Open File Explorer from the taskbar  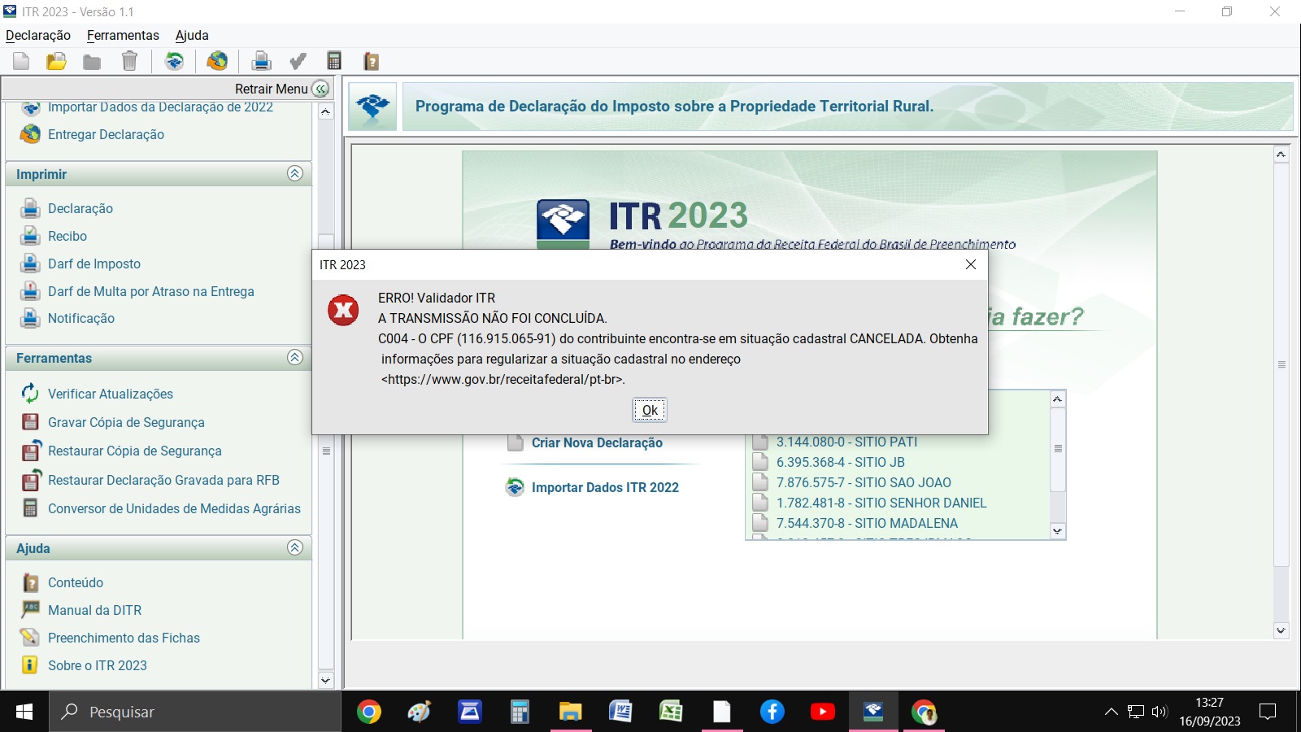[570, 712]
